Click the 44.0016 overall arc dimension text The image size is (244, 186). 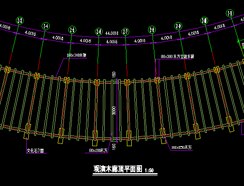click(x=112, y=33)
